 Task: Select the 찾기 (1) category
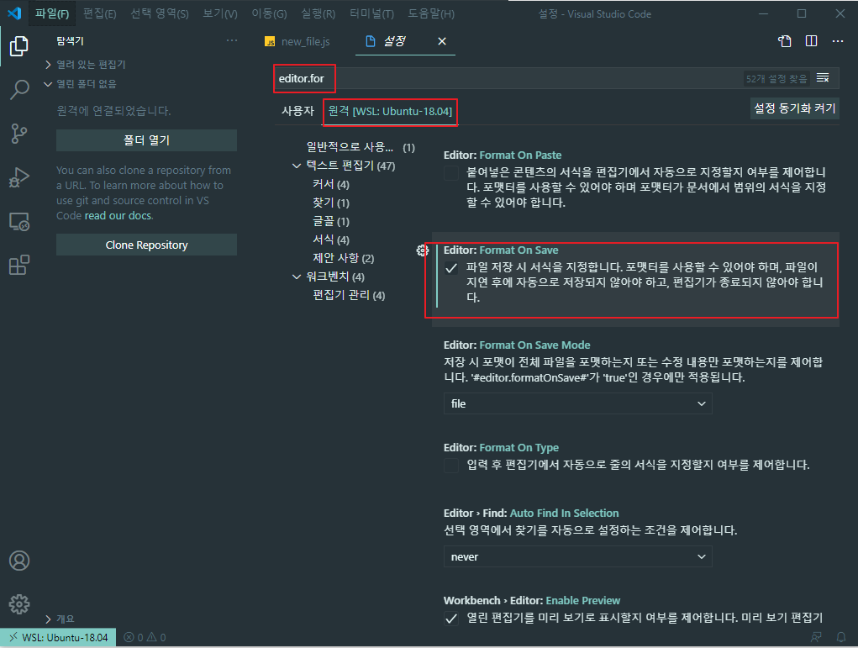tap(330, 203)
